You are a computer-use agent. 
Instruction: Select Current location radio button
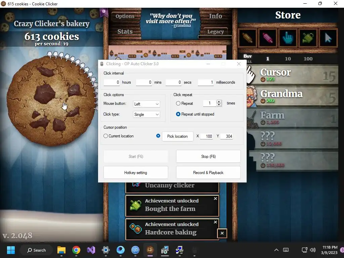pyautogui.click(x=105, y=136)
